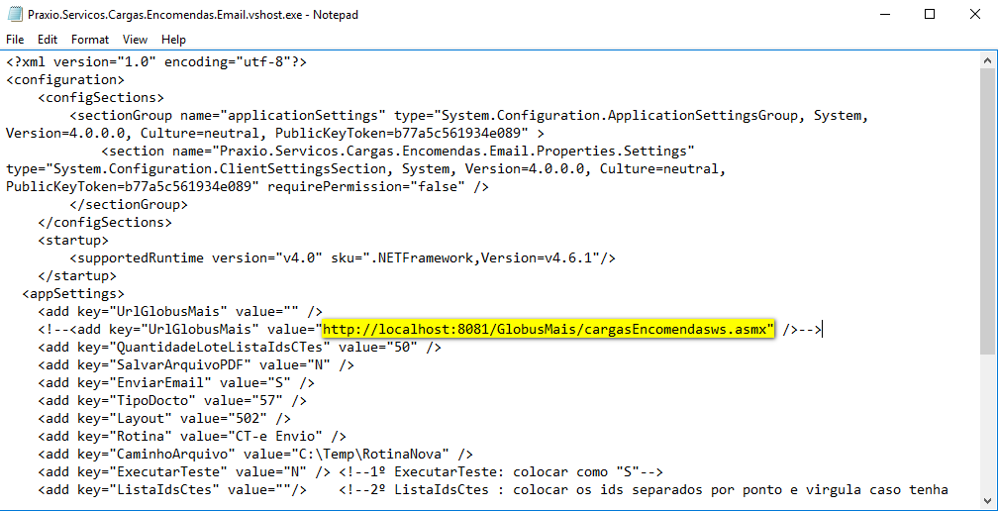Click the section name Praxio.Servicos.Cargas line
The height and width of the screenshot is (511, 998).
(x=398, y=152)
